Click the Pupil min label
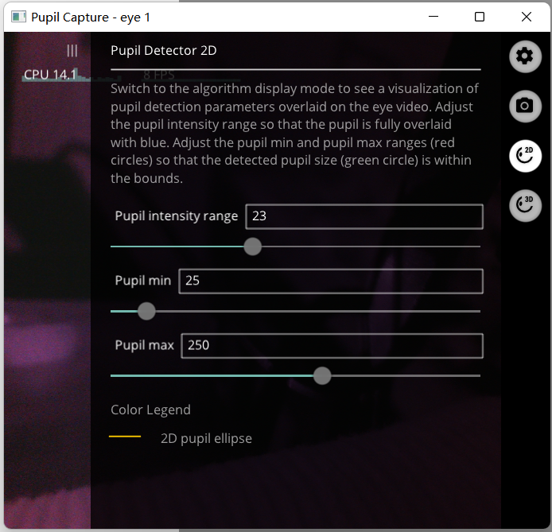Image resolution: width=552 pixels, height=532 pixels. pos(143,281)
